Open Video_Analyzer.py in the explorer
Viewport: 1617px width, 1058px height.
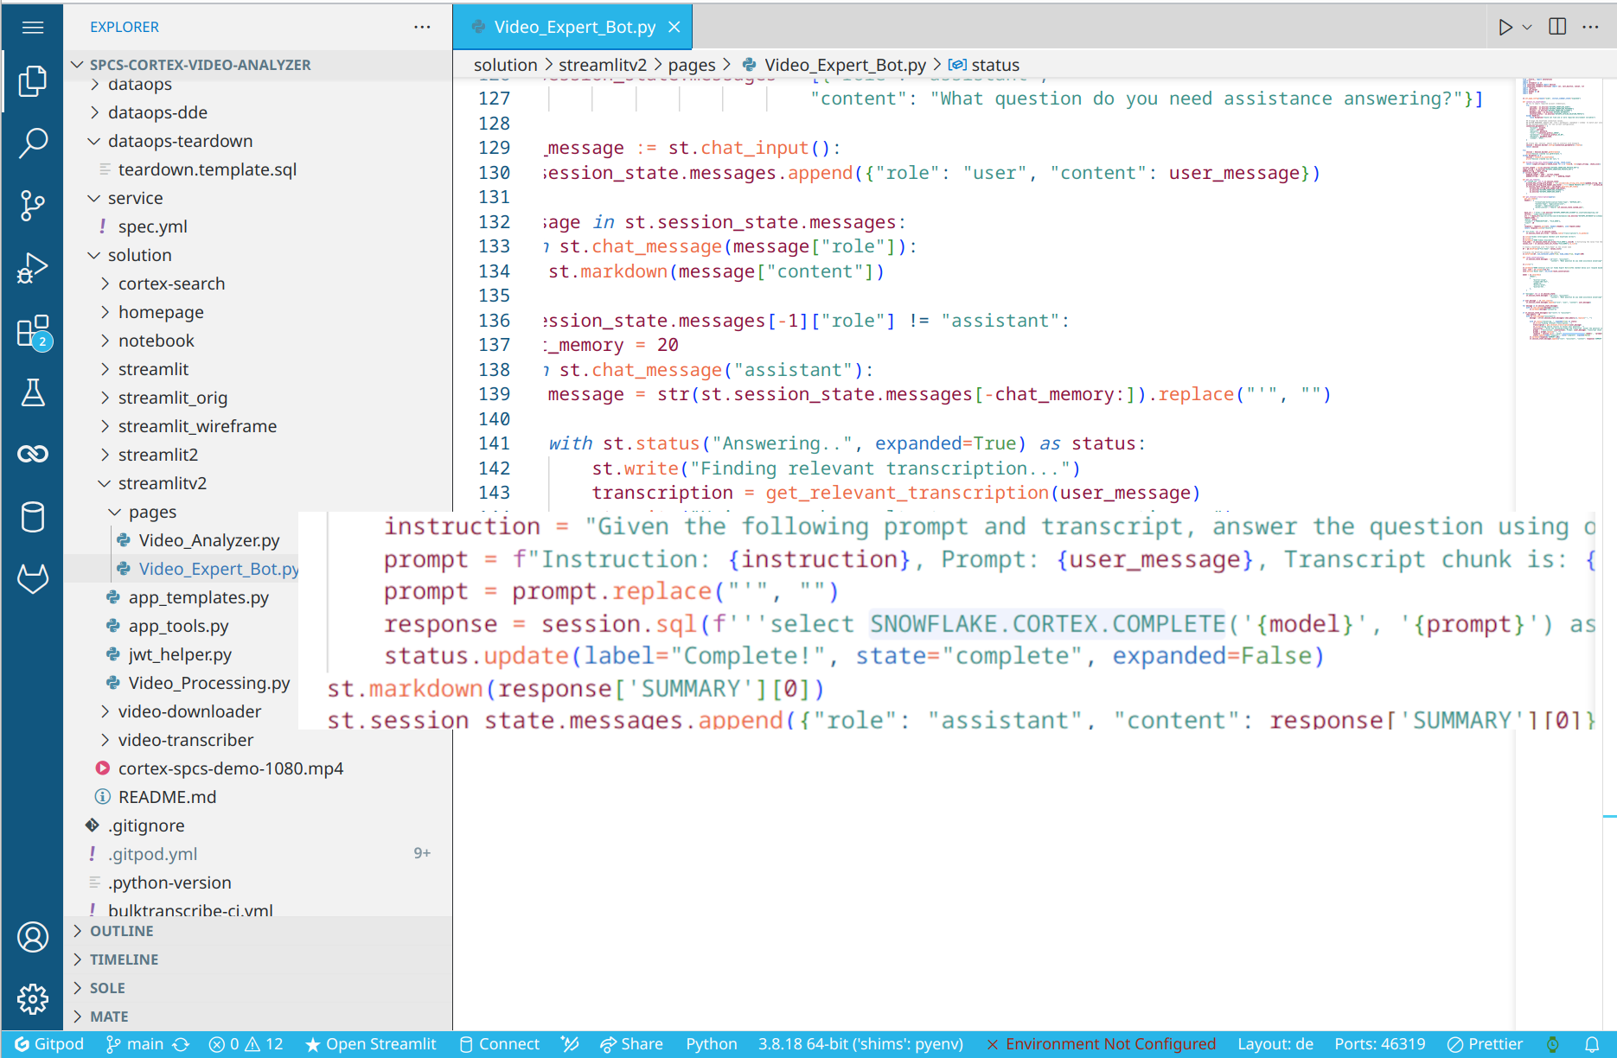[x=209, y=540]
